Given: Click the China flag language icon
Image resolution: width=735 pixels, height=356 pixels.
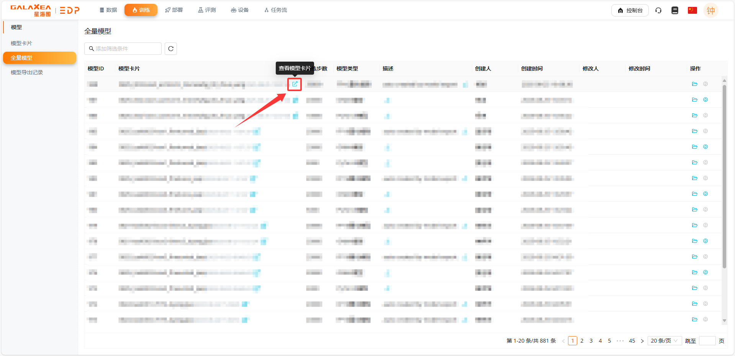Looking at the screenshot, I should 692,10.
